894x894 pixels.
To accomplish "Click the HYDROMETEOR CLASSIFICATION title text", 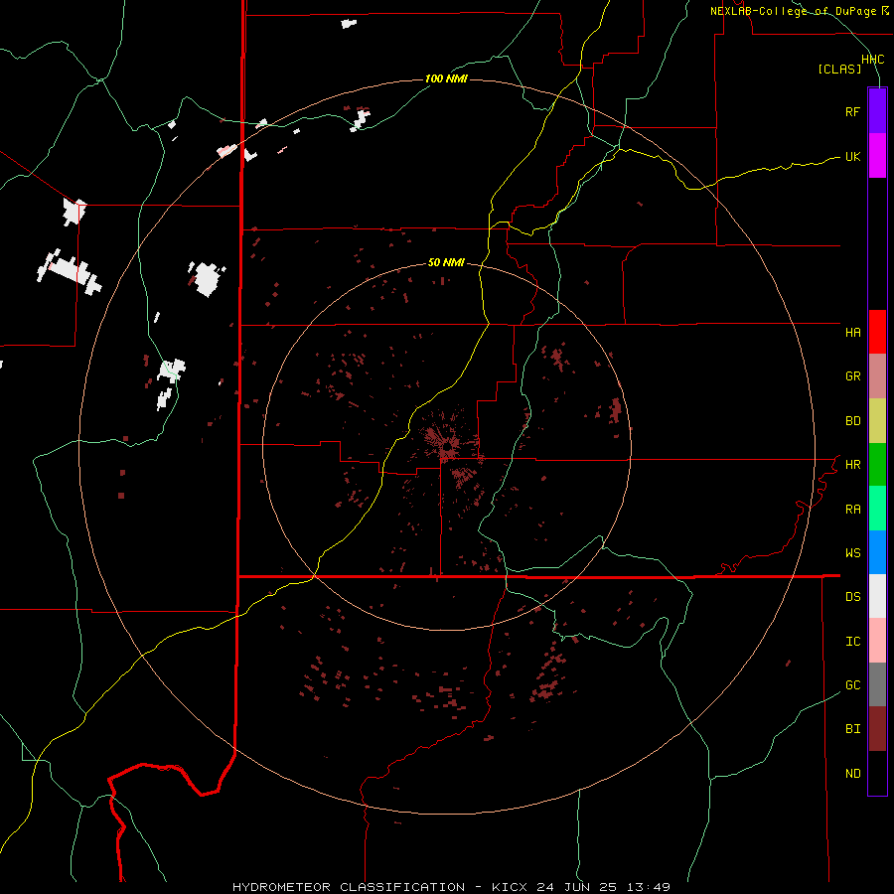I will tap(349, 887).
